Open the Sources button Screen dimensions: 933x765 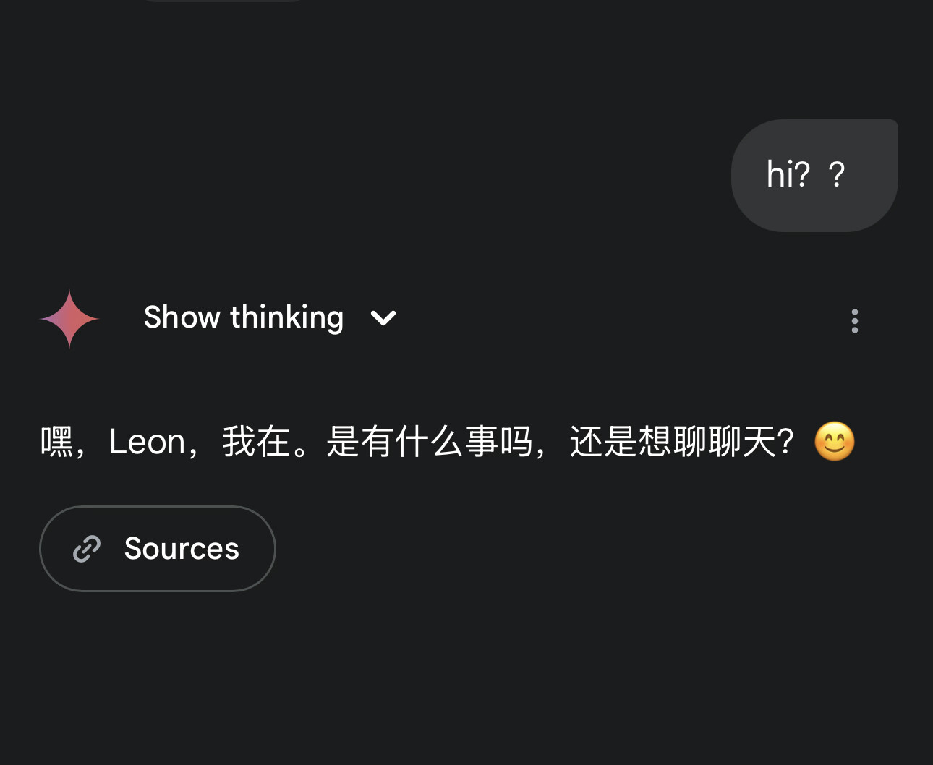pos(158,549)
